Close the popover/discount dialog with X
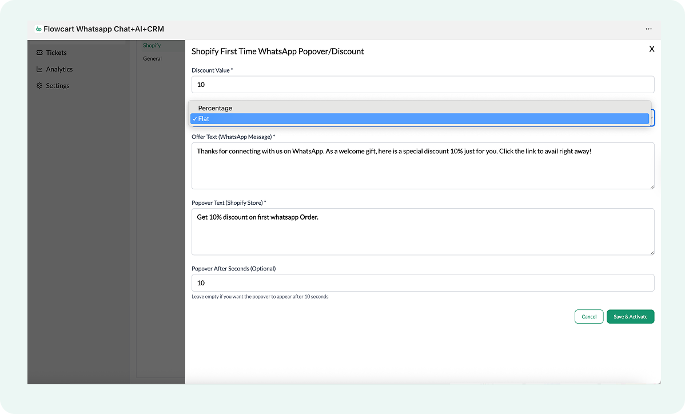This screenshot has height=414, width=685. pyautogui.click(x=651, y=49)
